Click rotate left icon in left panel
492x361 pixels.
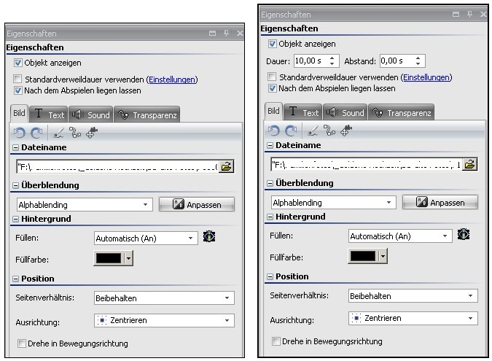pos(20,133)
